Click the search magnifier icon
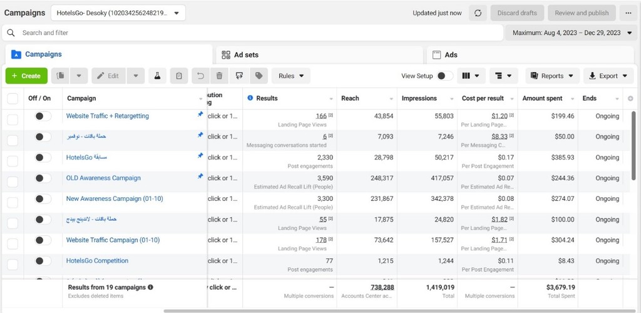Viewport: 641px width, 313px height. tap(11, 33)
